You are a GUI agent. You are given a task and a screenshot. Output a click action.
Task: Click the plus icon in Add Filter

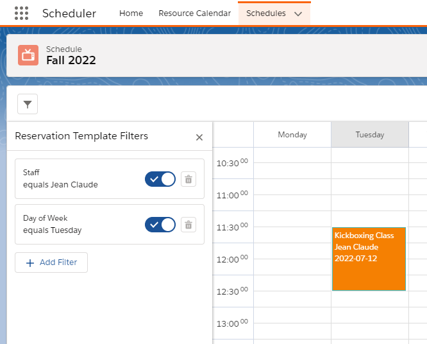[x=29, y=262]
